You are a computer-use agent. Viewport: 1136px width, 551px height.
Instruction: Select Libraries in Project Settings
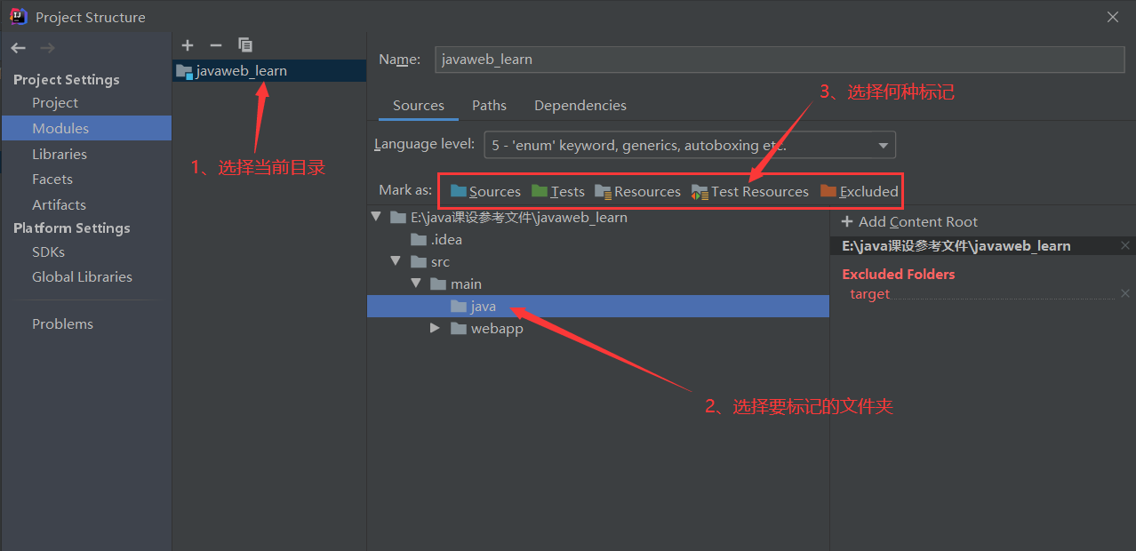click(x=60, y=154)
